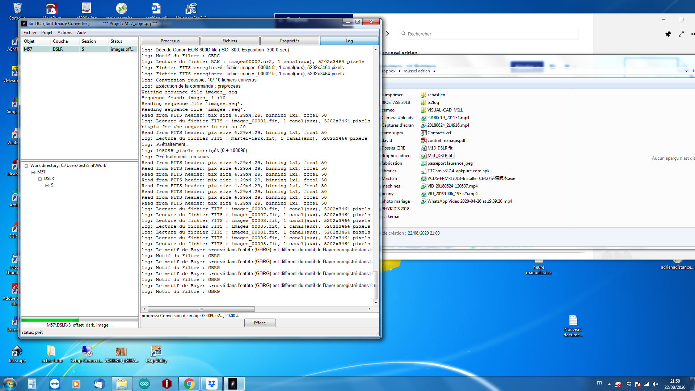Open Arduino from the taskbar
This screenshot has width=695, height=391.
click(144, 384)
